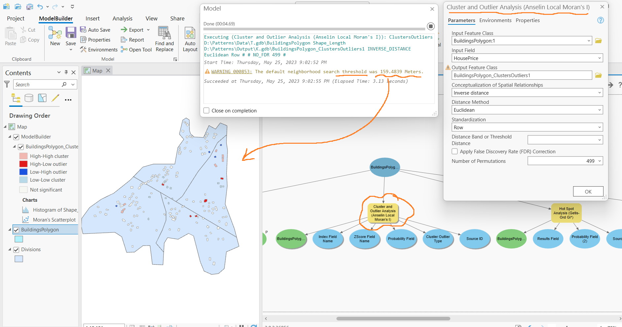The image size is (622, 327).
Task: Open Histogram of Shape chart
Action: point(50,210)
